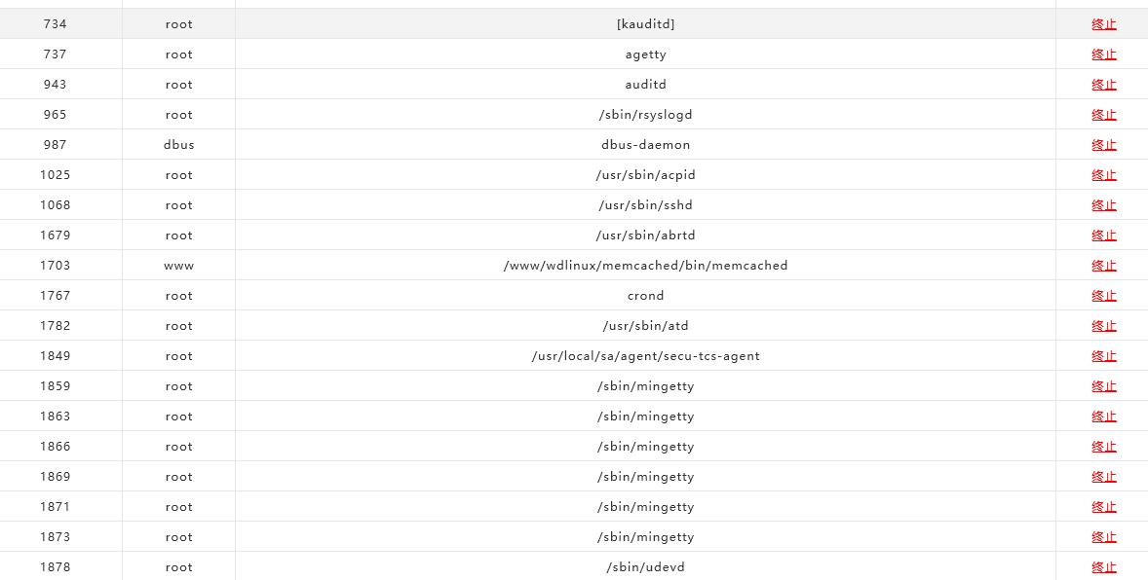
Task: Kill the /usr/sbin/acpid process
Action: point(1103,175)
